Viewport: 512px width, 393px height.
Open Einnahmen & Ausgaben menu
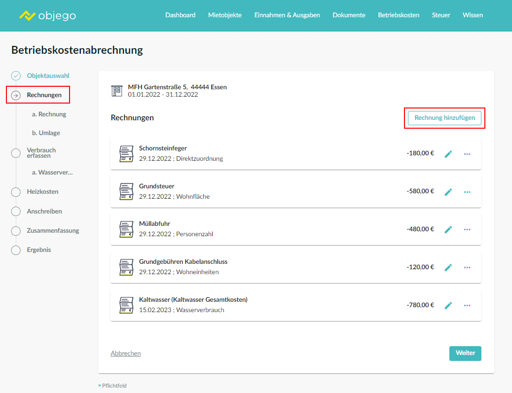click(287, 15)
